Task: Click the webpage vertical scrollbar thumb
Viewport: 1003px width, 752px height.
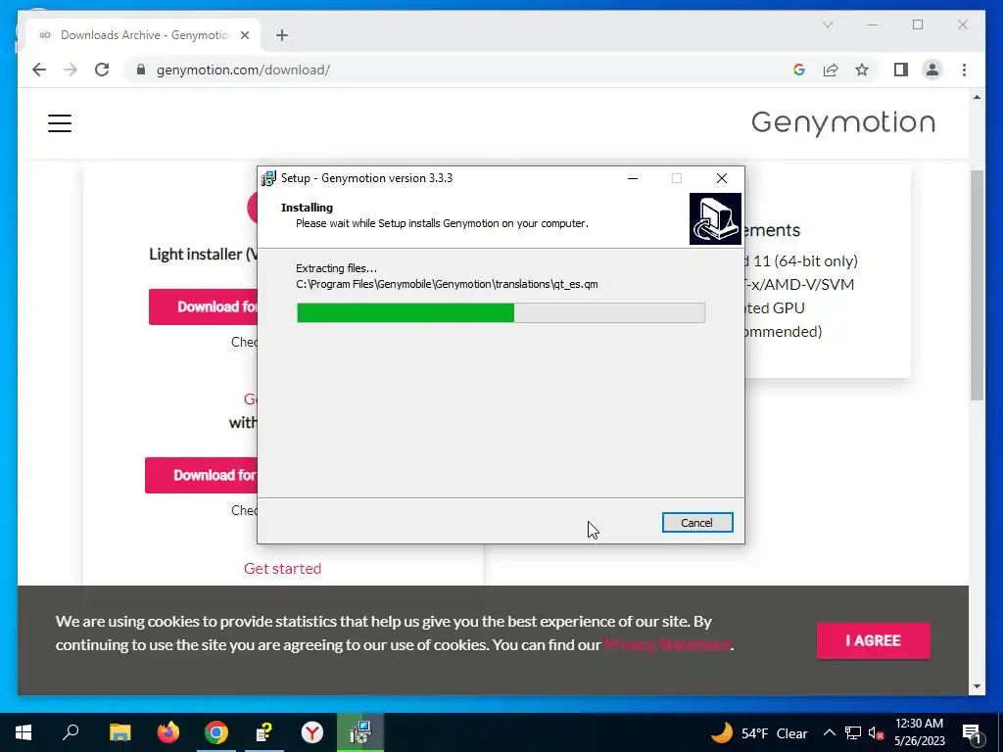Action: (977, 285)
